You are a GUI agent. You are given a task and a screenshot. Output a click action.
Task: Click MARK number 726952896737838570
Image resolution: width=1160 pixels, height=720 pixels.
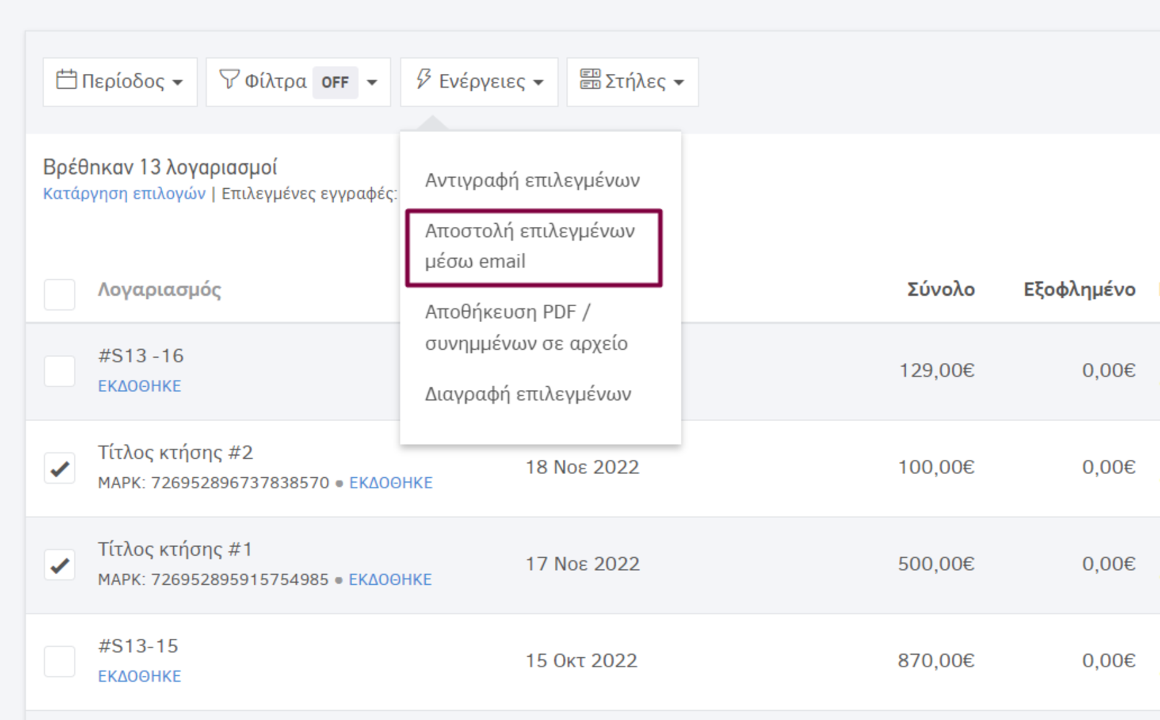point(240,483)
